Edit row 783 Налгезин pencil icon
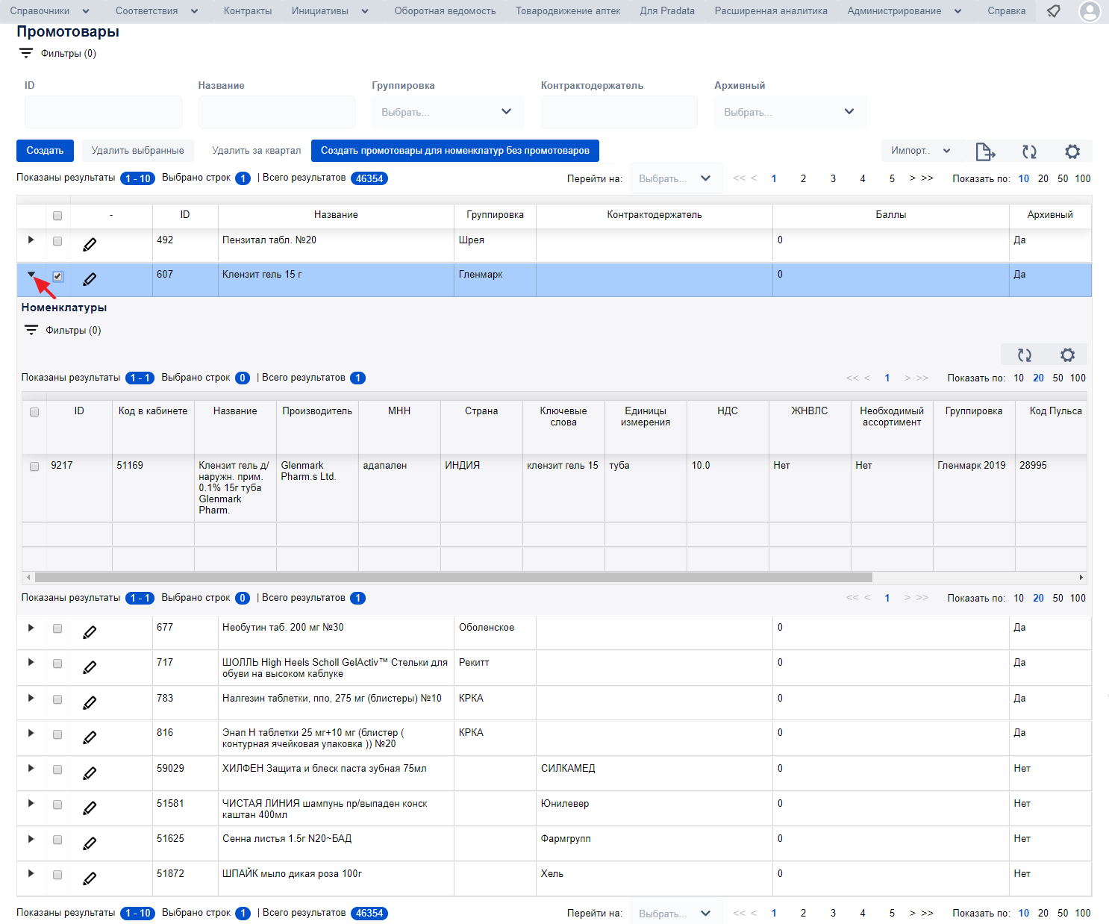 [x=90, y=702]
